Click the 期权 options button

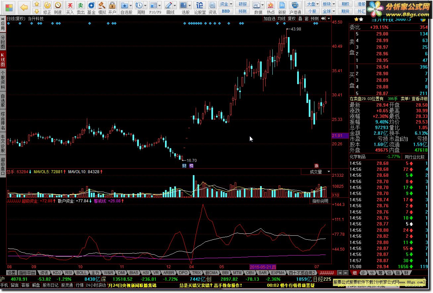pos(345,4)
